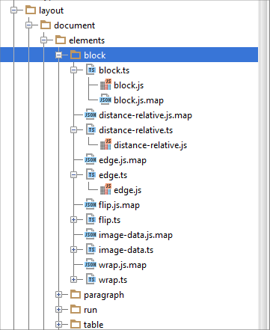The width and height of the screenshot is (270, 330).
Task: Click the layout folder icon
Action: 31,10
